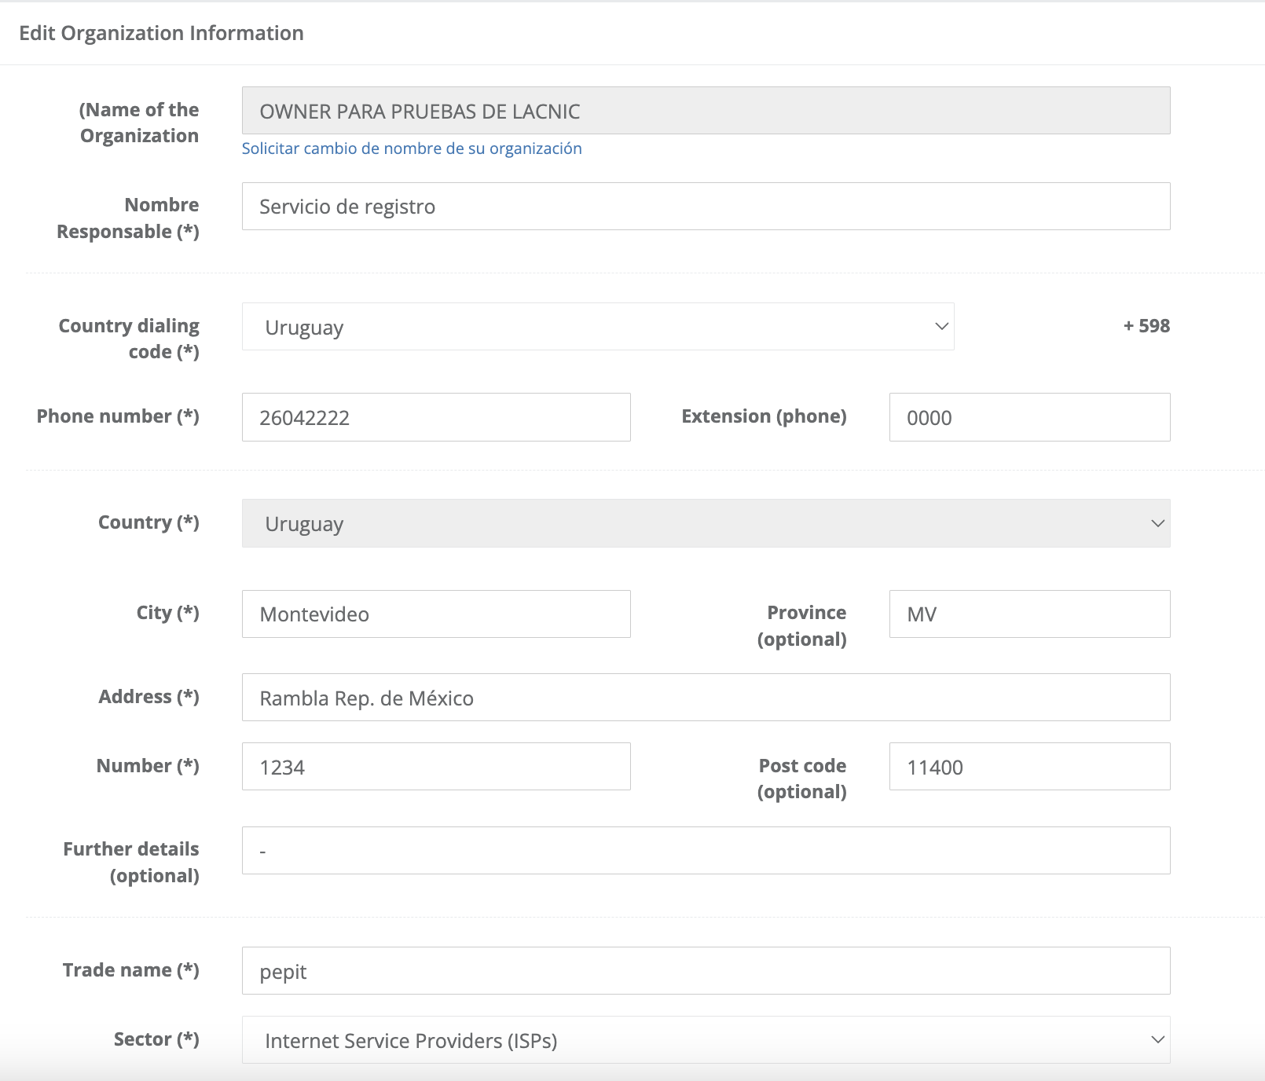Click the greyed-out organization name field
Image resolution: width=1265 pixels, height=1081 pixels.
pyautogui.click(x=705, y=111)
